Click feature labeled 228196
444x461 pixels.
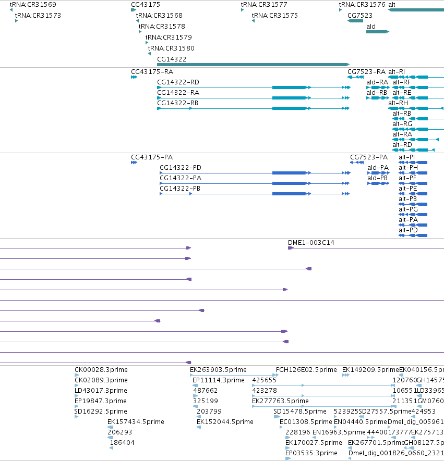tap(298, 432)
